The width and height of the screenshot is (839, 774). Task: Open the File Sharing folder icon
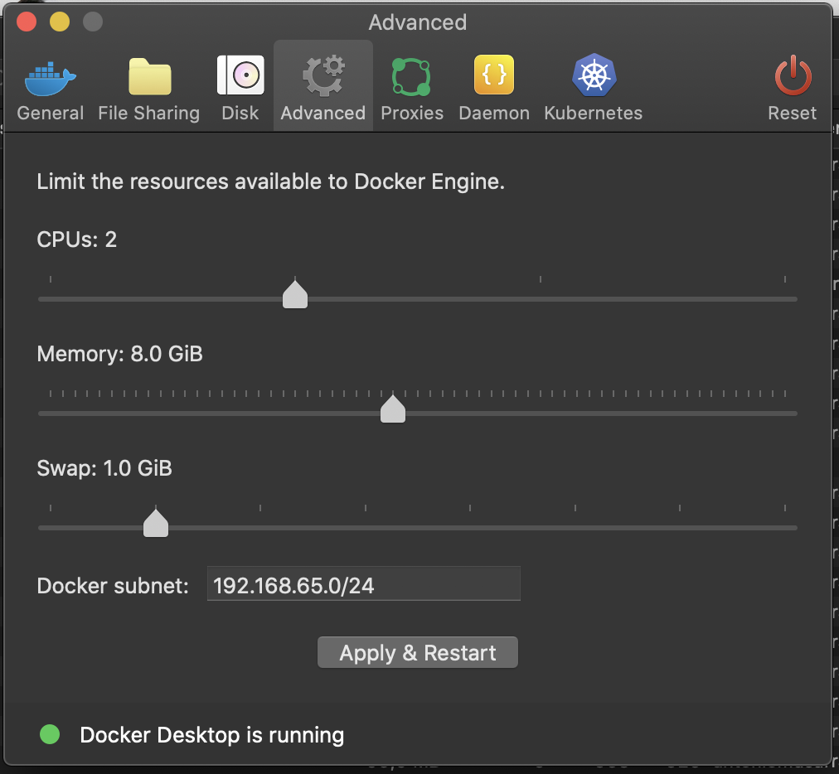point(149,76)
